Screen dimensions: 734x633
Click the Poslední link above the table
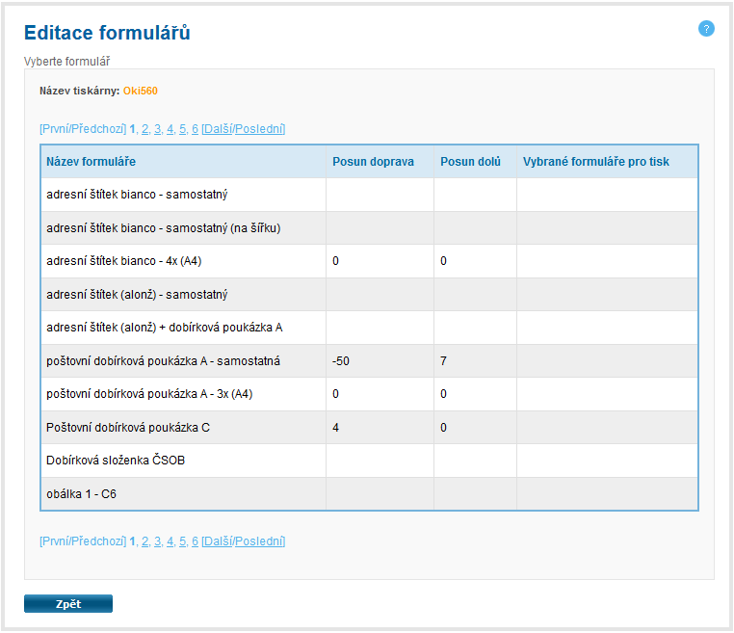259,129
